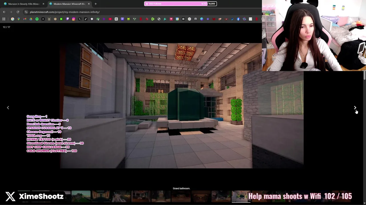Switch to Mansion In Beverly Hills tab
Viewport: 366px width, 205px height.
24,4
